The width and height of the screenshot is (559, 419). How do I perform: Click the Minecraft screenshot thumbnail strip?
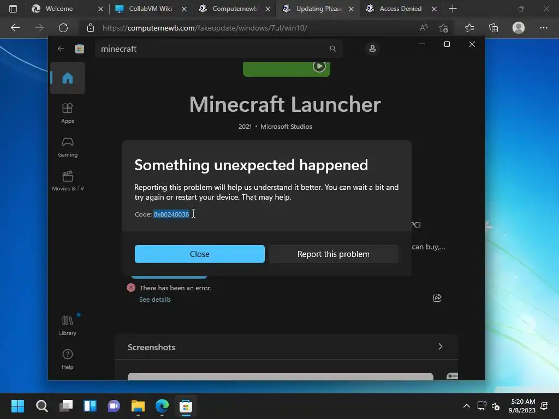pyautogui.click(x=280, y=376)
